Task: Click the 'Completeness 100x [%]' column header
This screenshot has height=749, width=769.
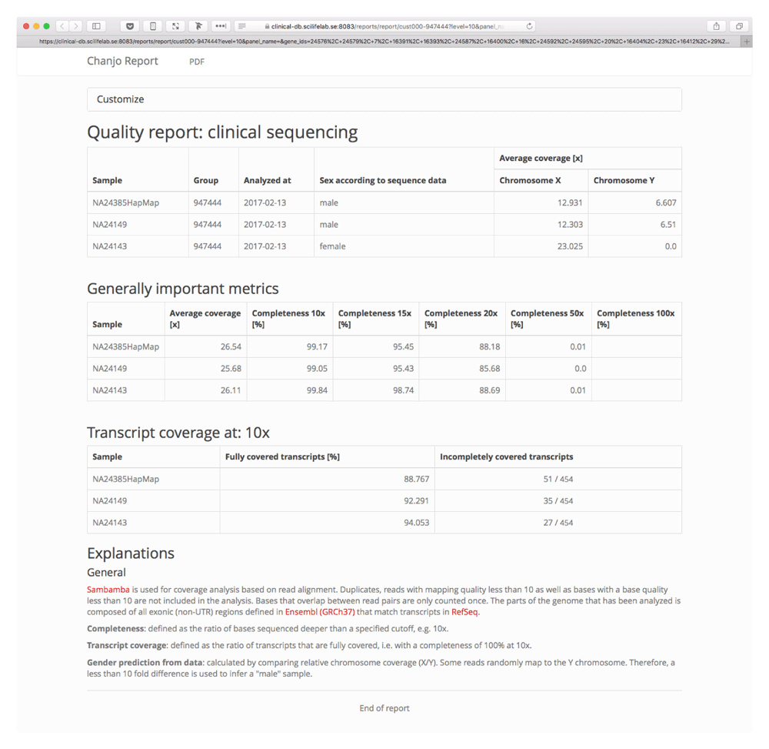Action: point(636,319)
